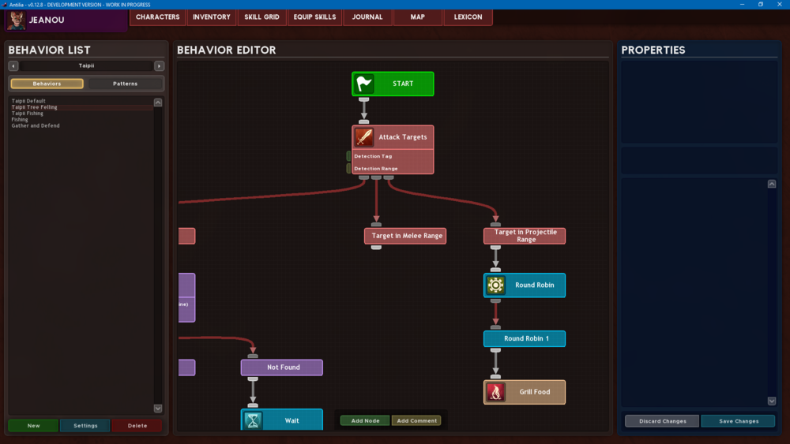Viewport: 790px width, 444px height.
Task: Click the flame icon on Grill Food node
Action: tap(496, 392)
